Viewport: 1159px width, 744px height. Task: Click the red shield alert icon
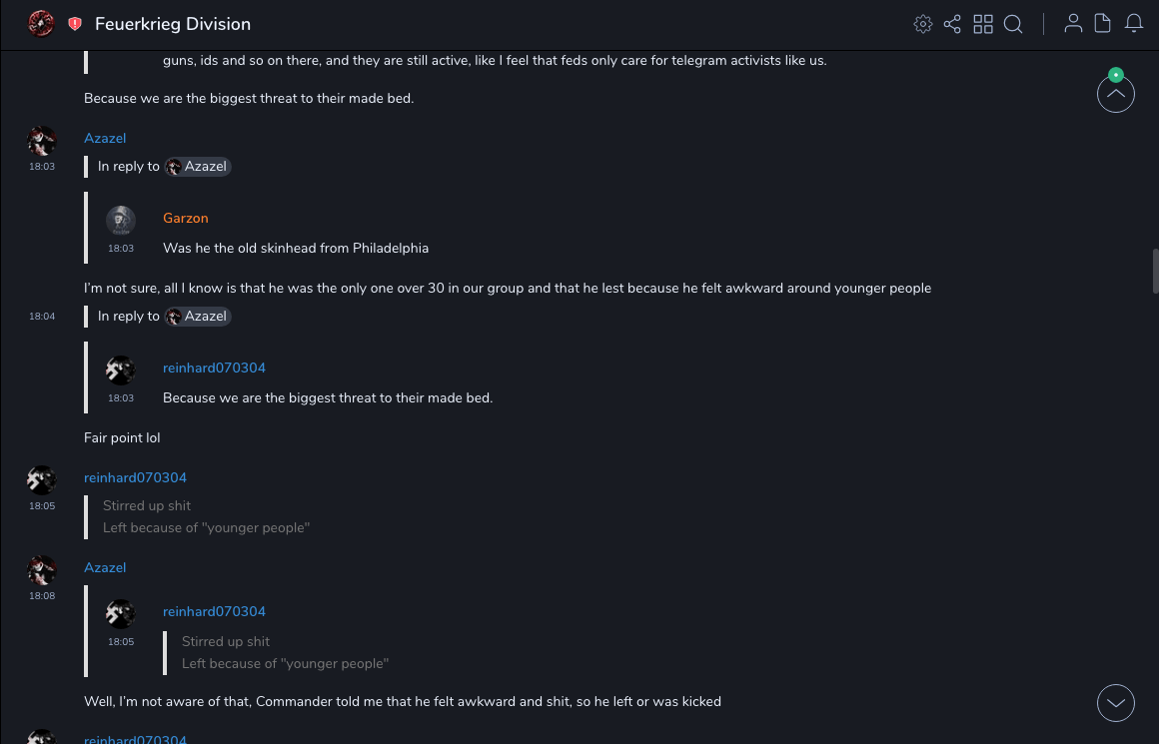[x=75, y=24]
